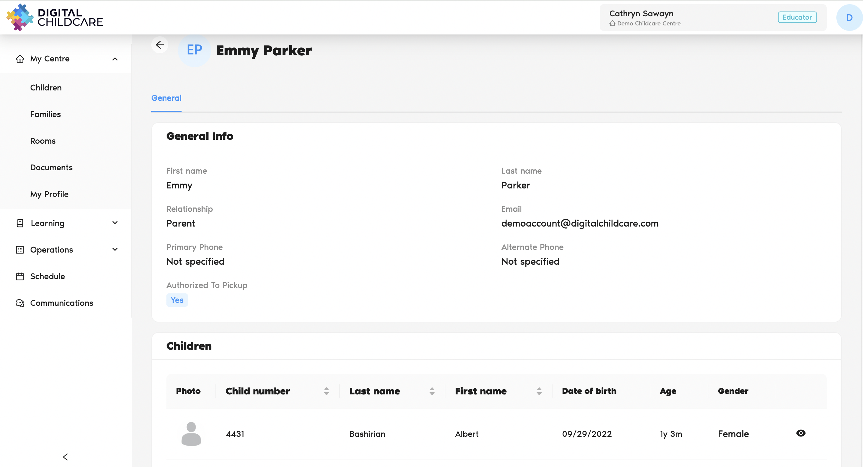Click the My Centre home icon
The height and width of the screenshot is (467, 863).
(x=20, y=59)
